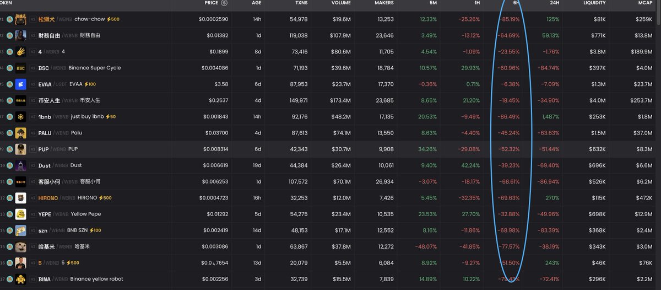Select price $3.58 for EVAA
The image size is (661, 290).
[221, 84]
